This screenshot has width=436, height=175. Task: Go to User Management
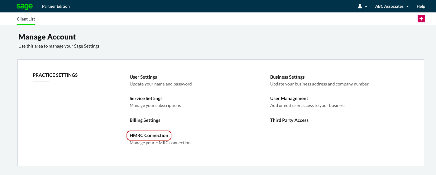[289, 99]
